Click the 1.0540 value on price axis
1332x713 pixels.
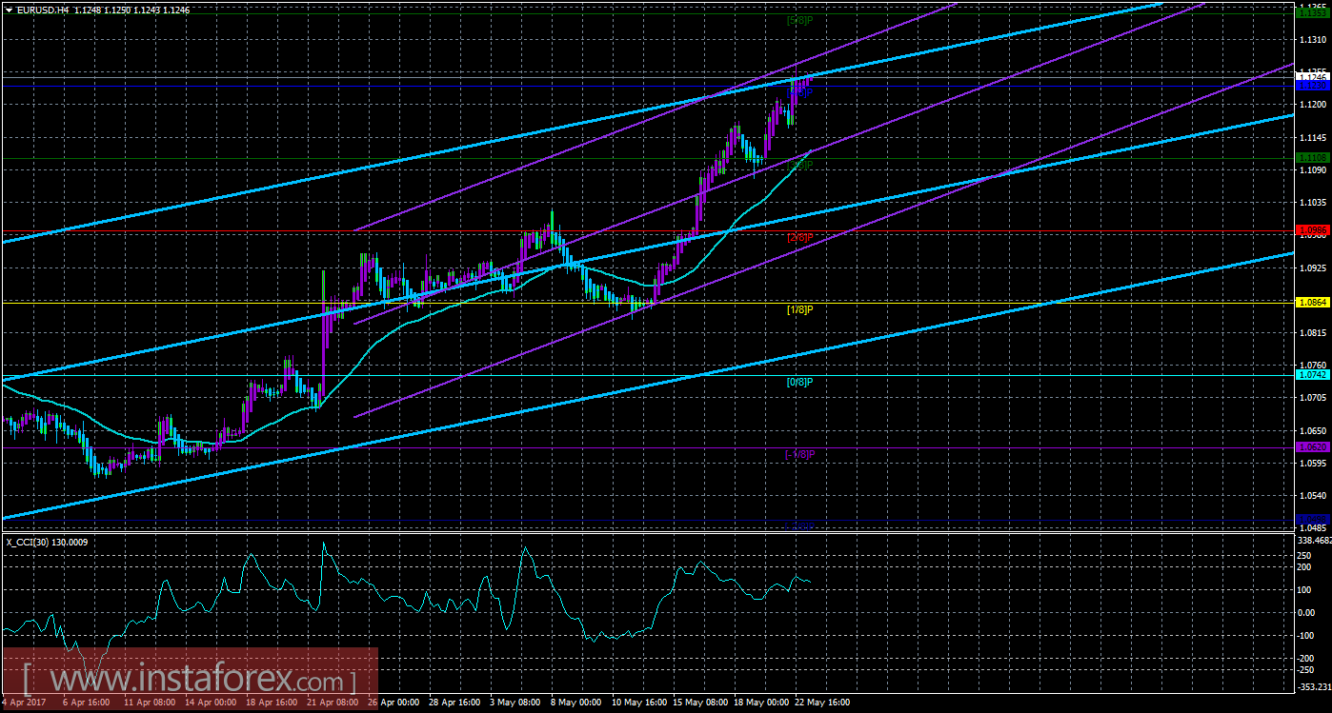1312,495
